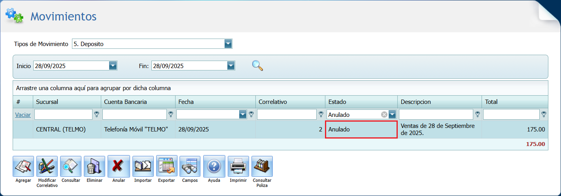Open the Fin date picker dropdown

pos(231,66)
